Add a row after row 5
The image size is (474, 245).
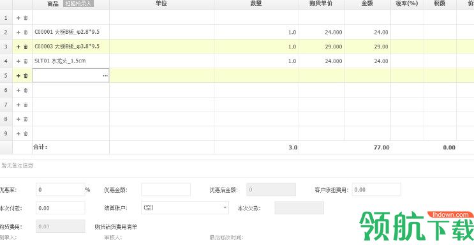18,76
